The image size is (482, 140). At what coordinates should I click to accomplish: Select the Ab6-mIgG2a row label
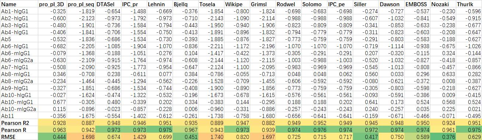[19, 60]
